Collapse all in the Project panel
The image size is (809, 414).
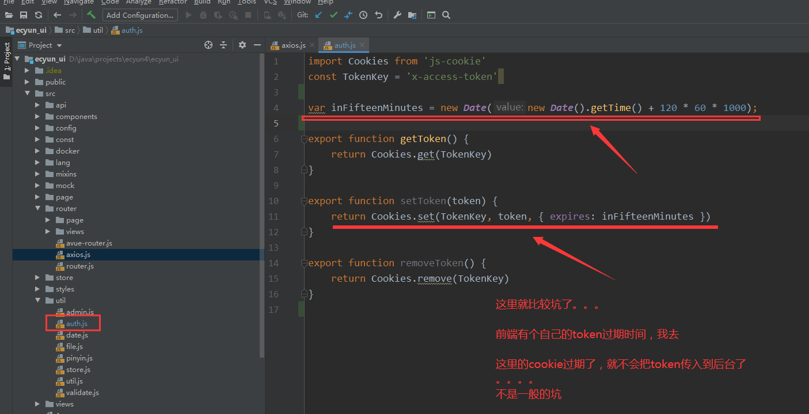[x=223, y=45]
